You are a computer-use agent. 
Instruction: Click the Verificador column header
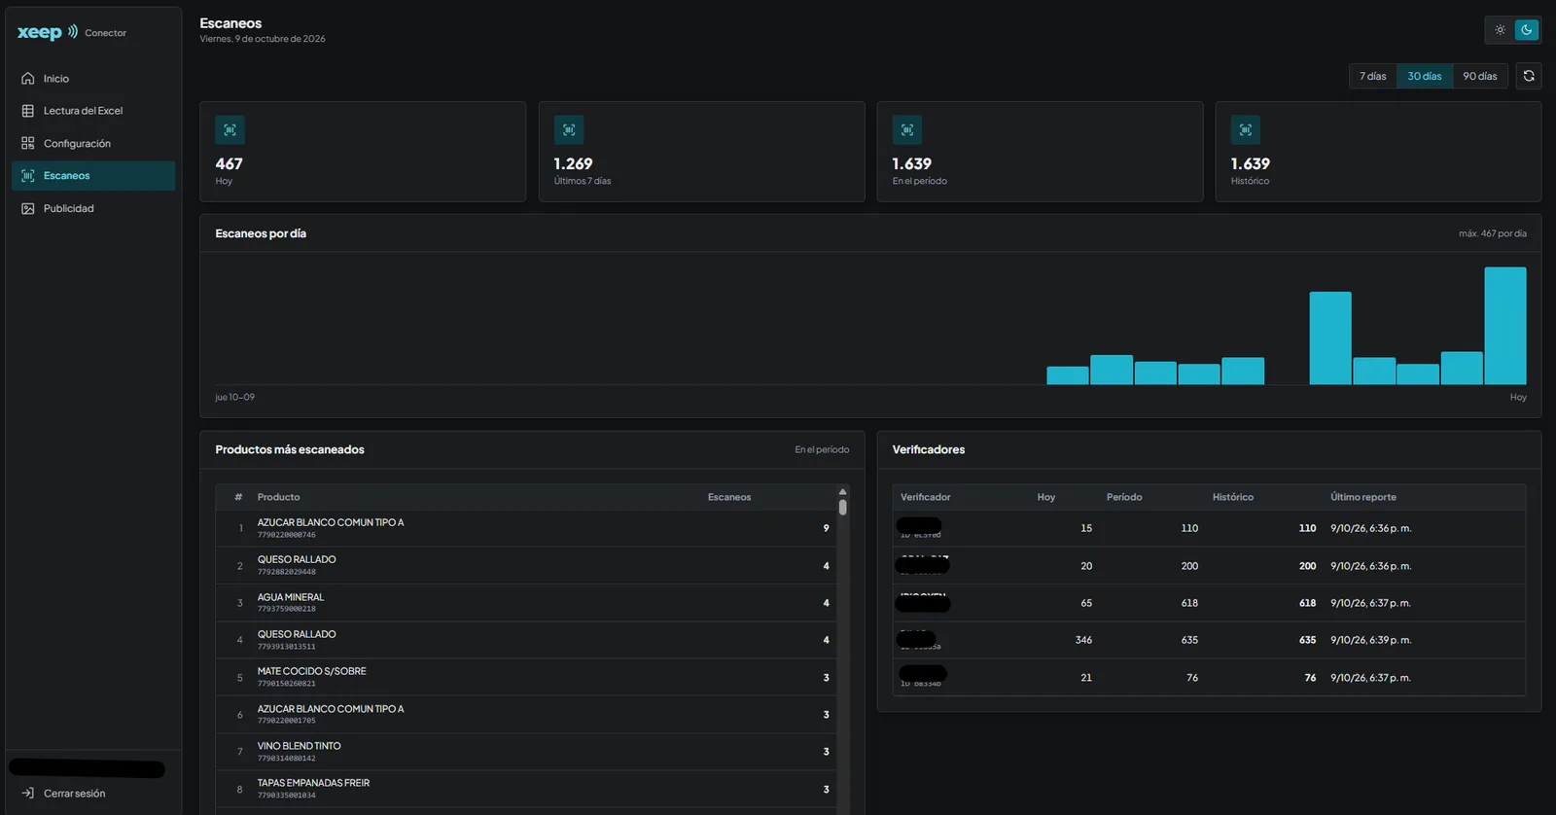[x=926, y=497]
